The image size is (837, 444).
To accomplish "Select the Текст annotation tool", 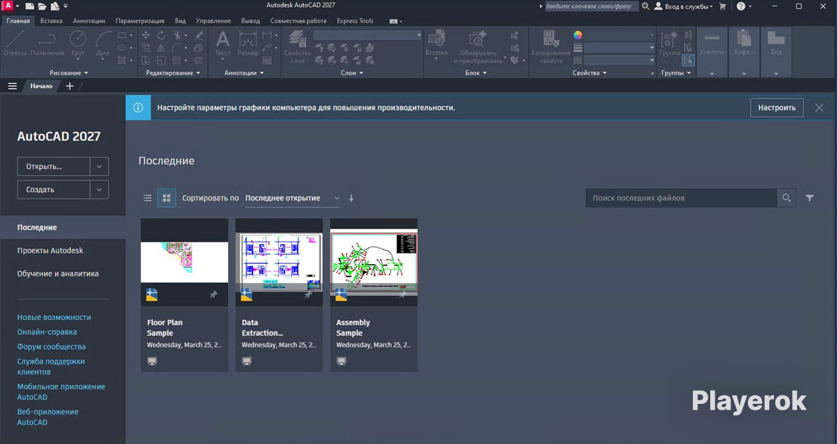I will click(x=223, y=44).
